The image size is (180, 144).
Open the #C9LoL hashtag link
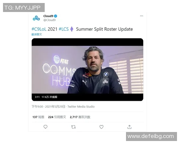39,29
